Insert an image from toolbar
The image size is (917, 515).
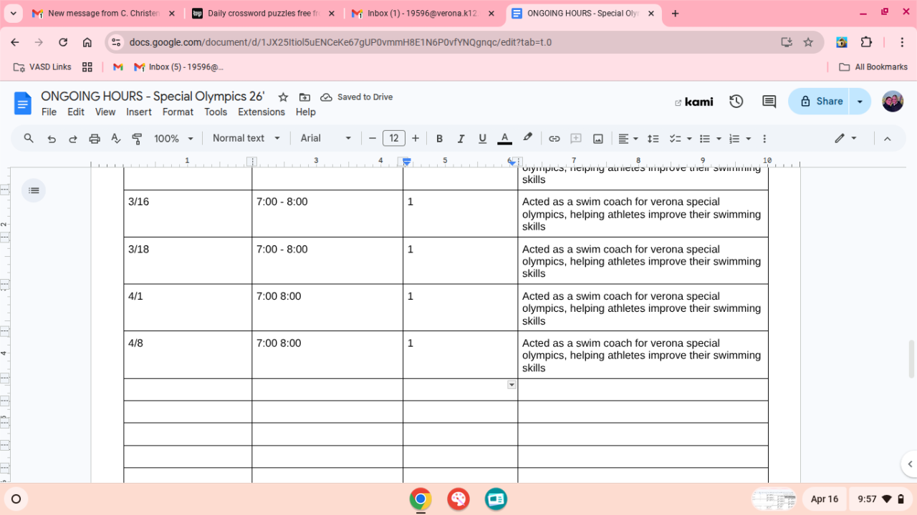tap(598, 139)
